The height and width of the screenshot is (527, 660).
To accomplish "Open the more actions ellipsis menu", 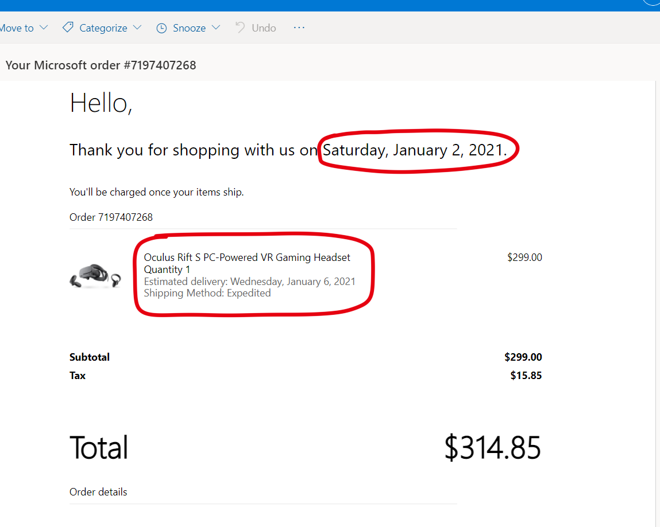I will pos(299,28).
